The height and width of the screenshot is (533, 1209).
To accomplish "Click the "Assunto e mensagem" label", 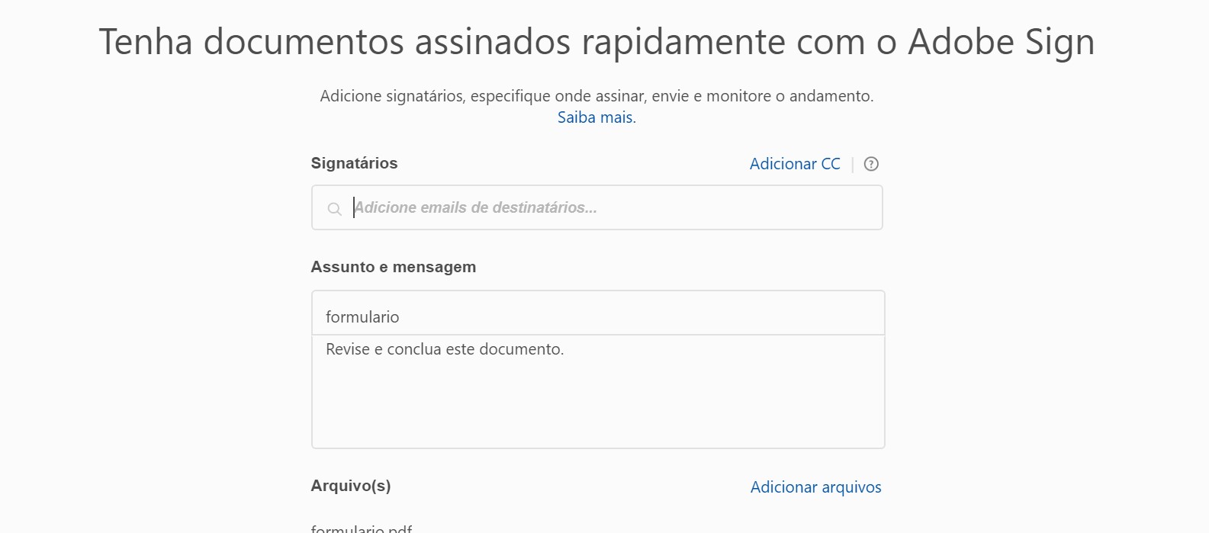I will point(393,267).
